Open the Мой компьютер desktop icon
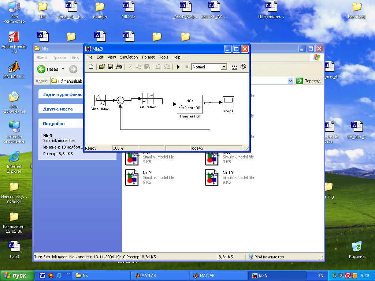 (x=14, y=12)
